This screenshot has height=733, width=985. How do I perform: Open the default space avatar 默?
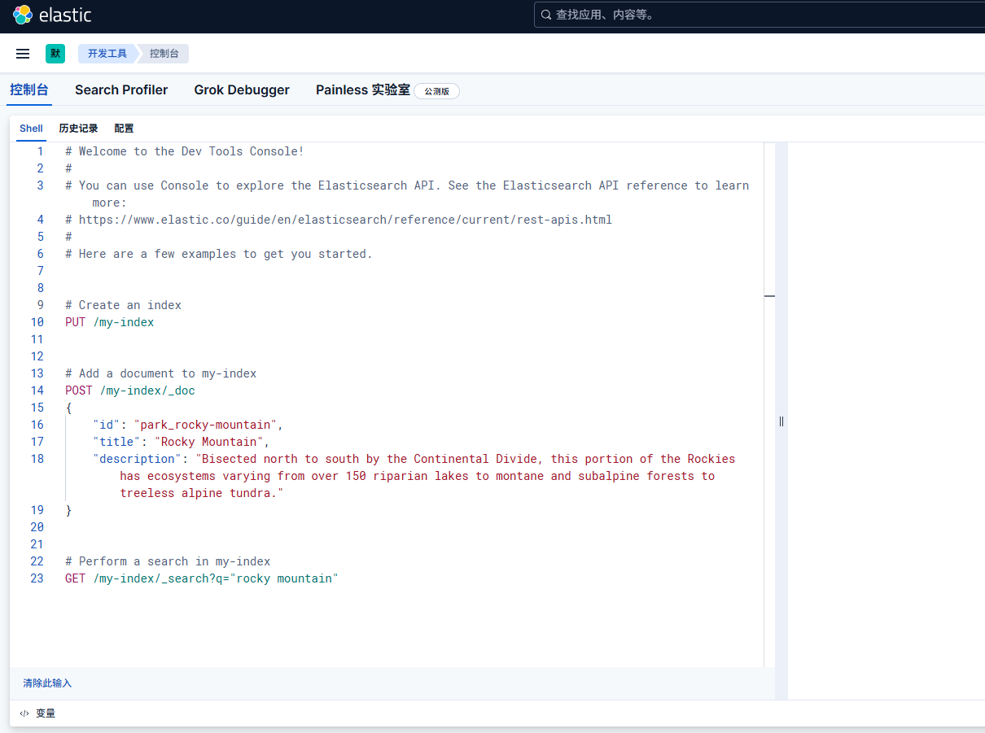point(55,54)
